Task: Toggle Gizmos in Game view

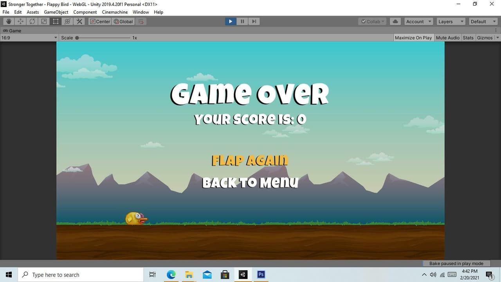Action: pyautogui.click(x=485, y=38)
